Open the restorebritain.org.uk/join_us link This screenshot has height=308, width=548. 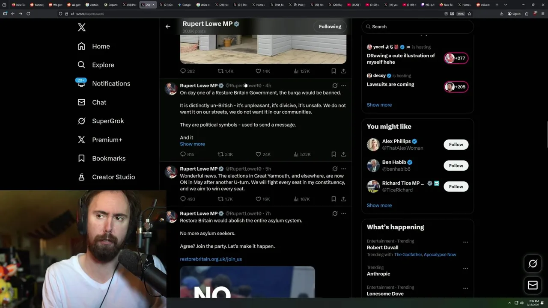211,259
